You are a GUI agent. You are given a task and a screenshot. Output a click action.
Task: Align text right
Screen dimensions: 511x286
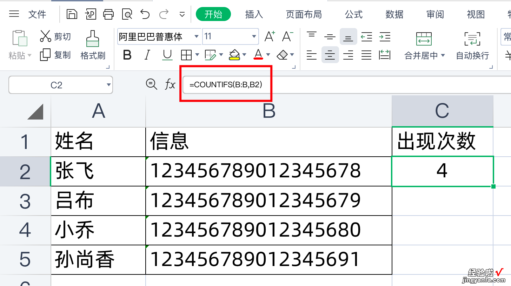pyautogui.click(x=348, y=55)
